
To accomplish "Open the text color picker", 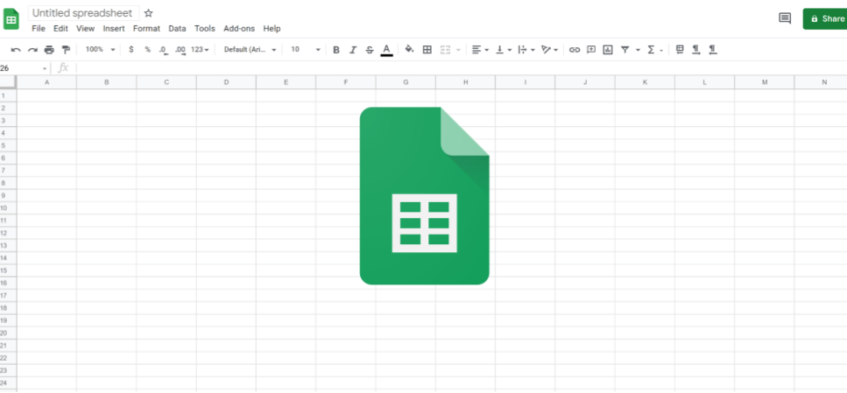I will [x=386, y=50].
